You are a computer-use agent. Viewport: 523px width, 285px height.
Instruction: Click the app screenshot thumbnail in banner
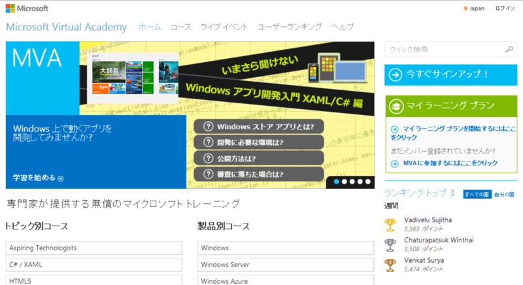click(133, 78)
